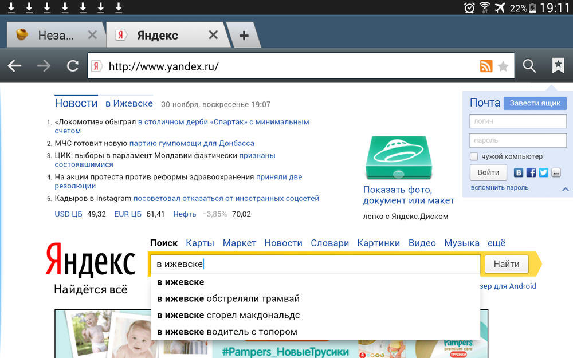Image resolution: width=573 pixels, height=358 pixels.
Task: Open news about Молдавии parliament elections
Action: [x=165, y=160]
